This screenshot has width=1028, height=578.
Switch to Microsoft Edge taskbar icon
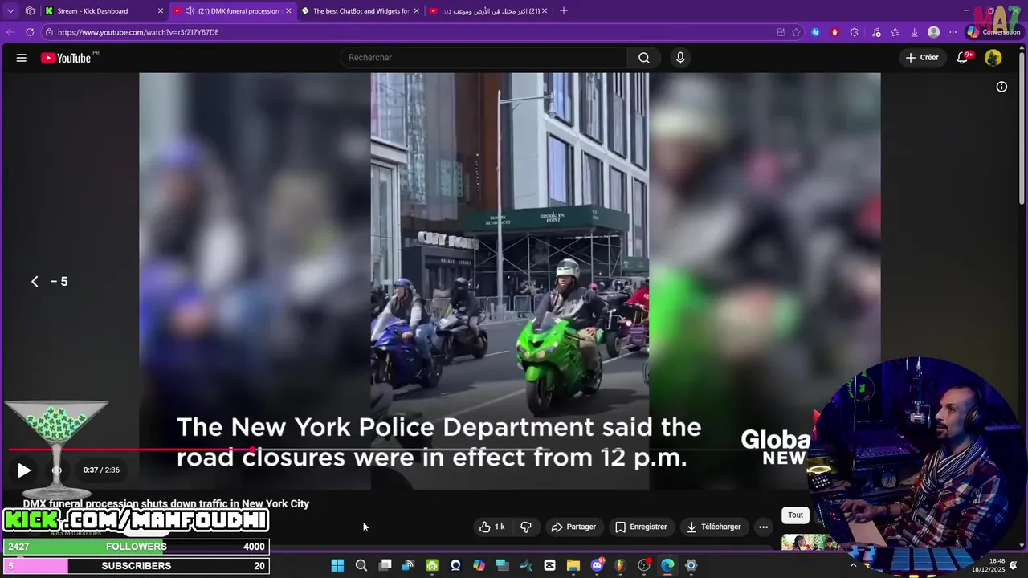pos(667,565)
